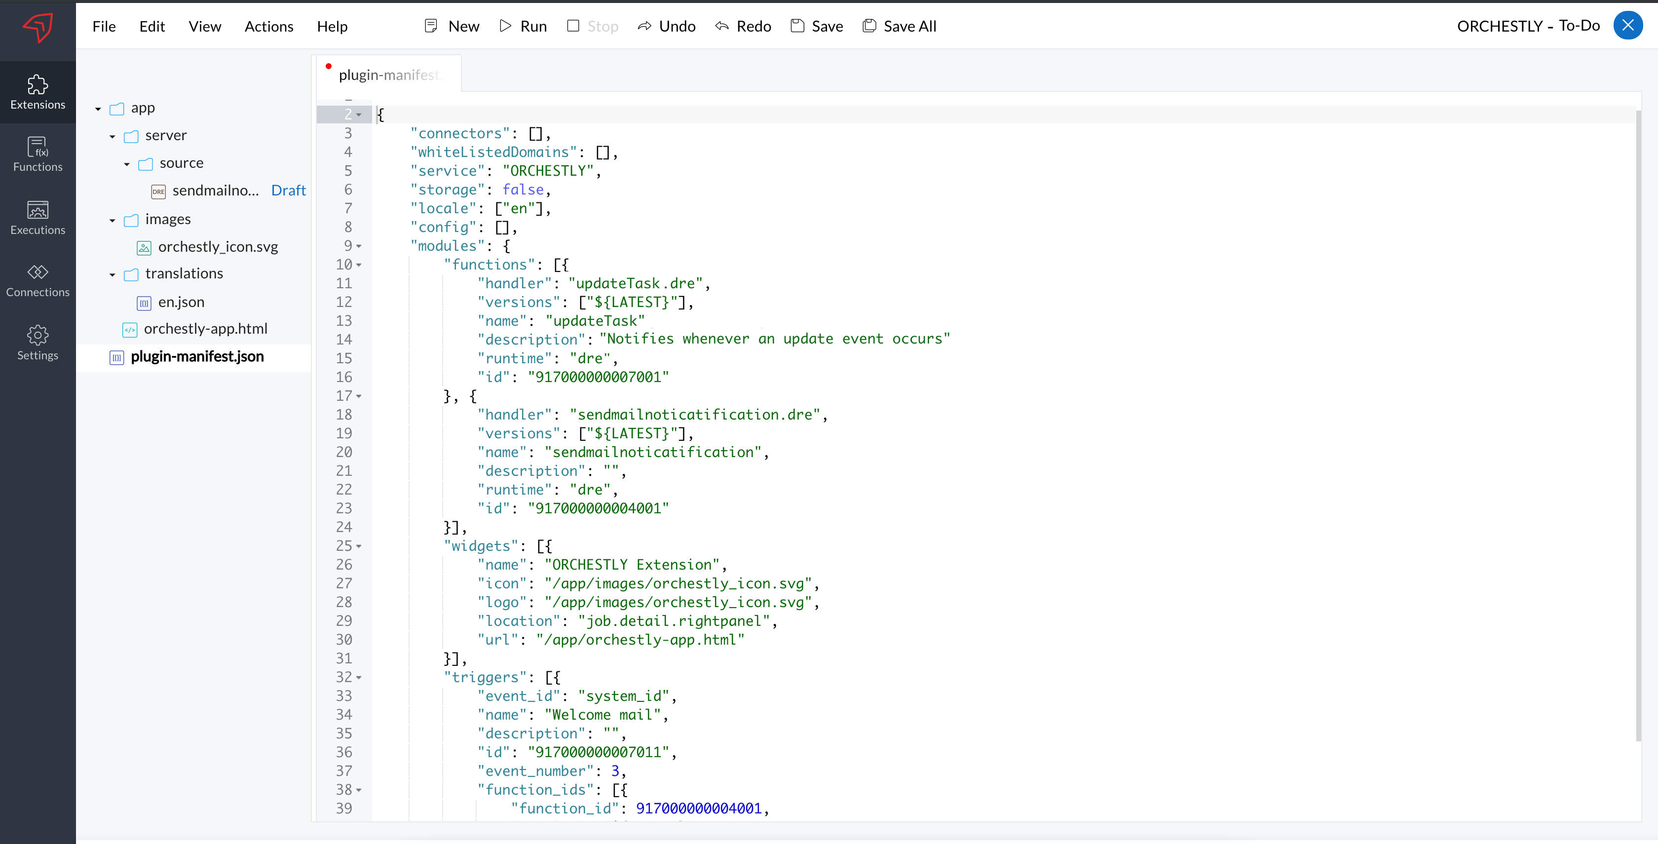Fold the widgets block at line 25

359,546
